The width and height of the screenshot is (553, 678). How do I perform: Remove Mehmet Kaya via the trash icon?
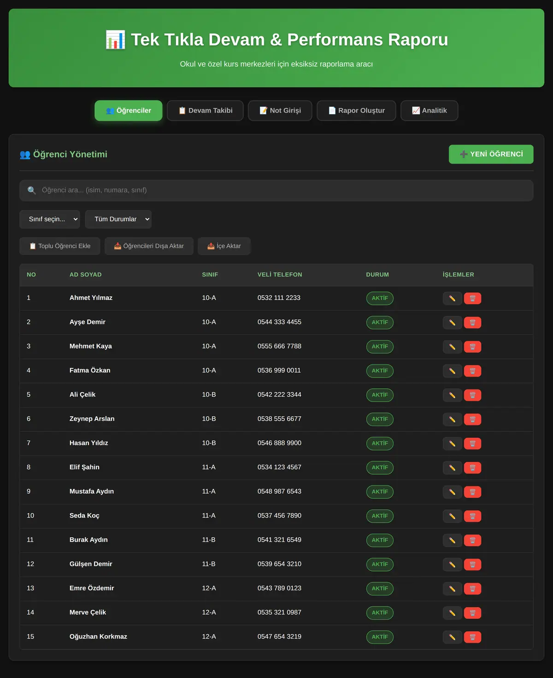472,347
